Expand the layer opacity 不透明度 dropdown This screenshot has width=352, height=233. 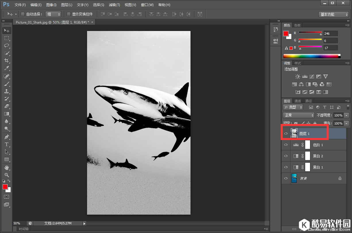[x=346, y=115]
